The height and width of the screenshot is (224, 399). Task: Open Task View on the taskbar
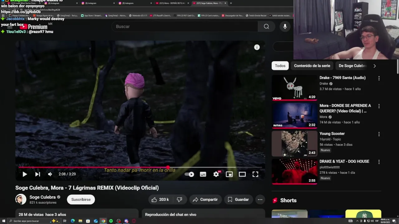(x=65, y=221)
